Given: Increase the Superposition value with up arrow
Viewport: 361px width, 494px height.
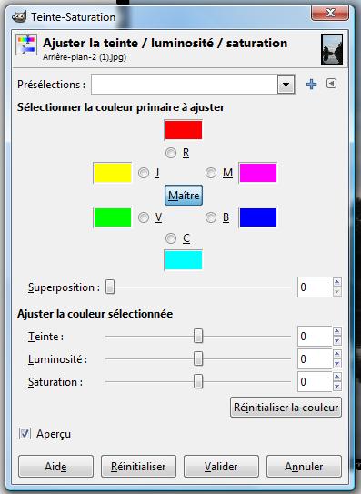Looking at the screenshot, I should pyautogui.click(x=337, y=282).
